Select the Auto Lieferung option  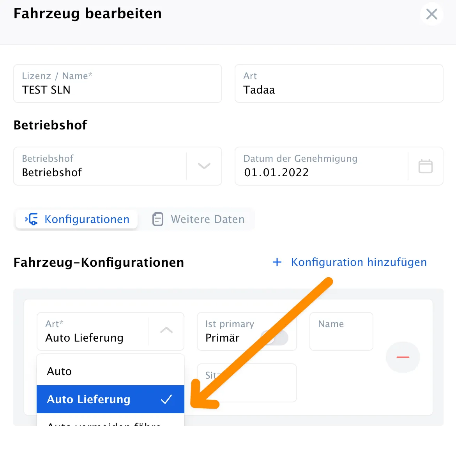point(110,399)
